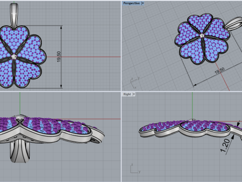Click the pendant bail loop in the bottom-left viewport
This screenshot has width=242, height=182.
pos(20,152)
